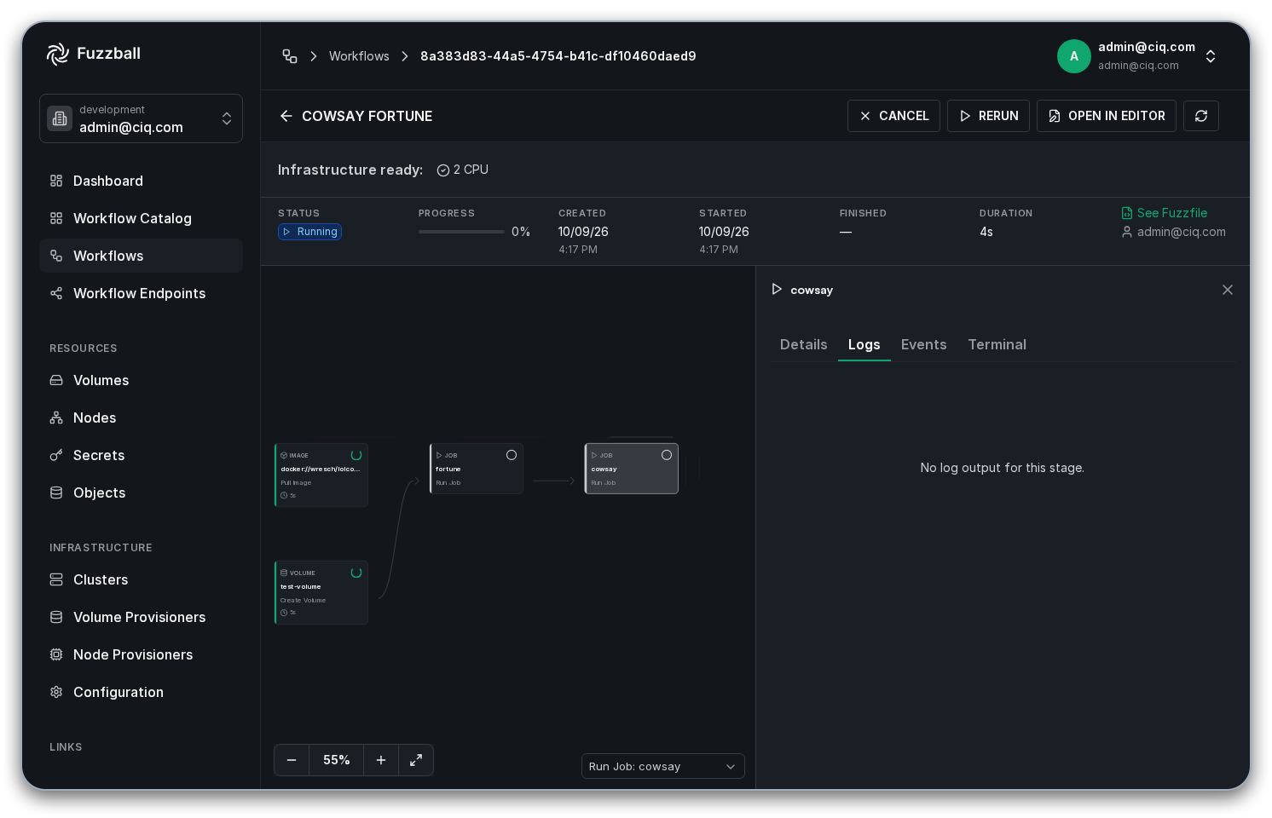Click the Workflow Catalog grid icon
This screenshot has height=818, width=1272.
[x=56, y=218]
